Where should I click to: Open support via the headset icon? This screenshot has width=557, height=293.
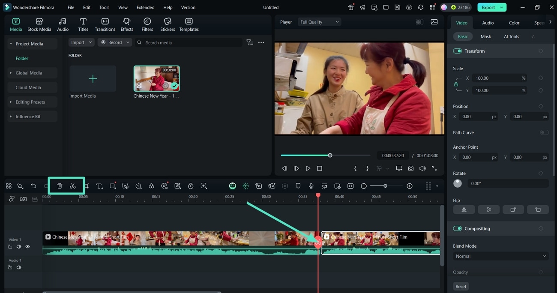[421, 7]
